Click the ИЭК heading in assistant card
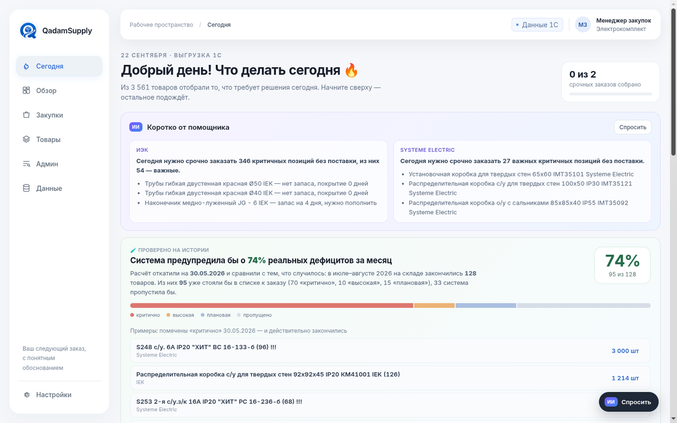This screenshot has height=423, width=677. (x=142, y=150)
